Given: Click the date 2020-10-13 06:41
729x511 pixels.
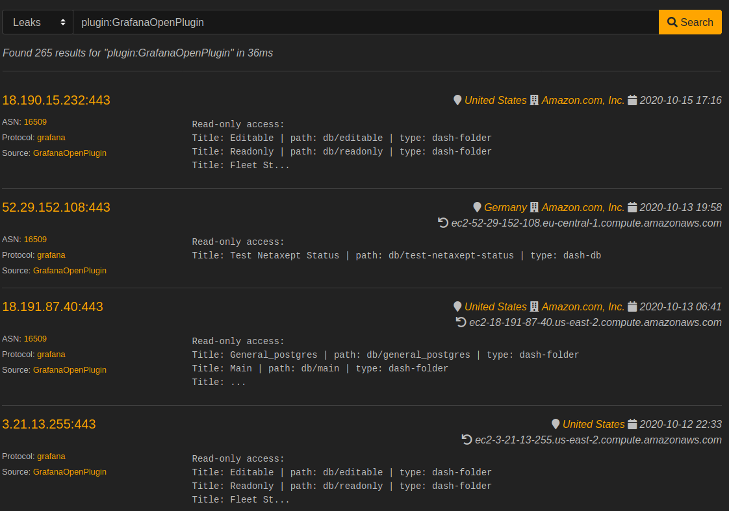Looking at the screenshot, I should [x=681, y=307].
